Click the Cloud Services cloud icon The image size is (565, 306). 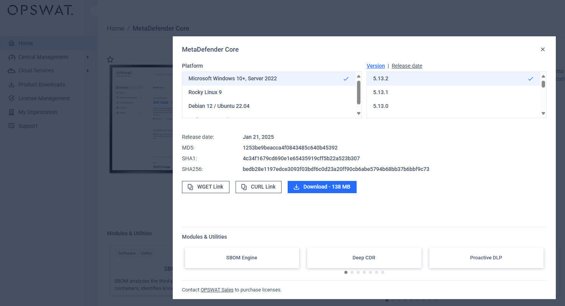pos(11,71)
